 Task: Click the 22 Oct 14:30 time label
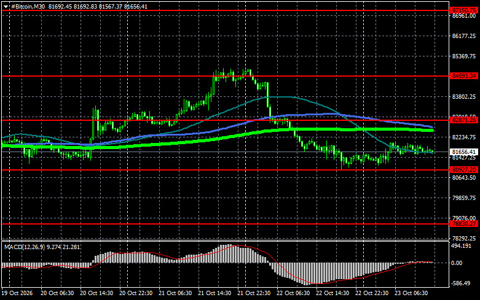pyautogui.click(x=332, y=293)
